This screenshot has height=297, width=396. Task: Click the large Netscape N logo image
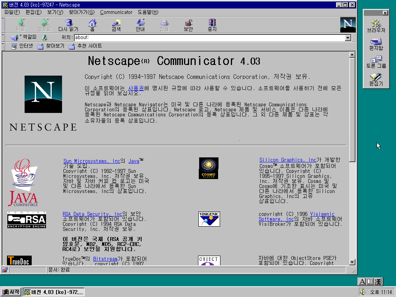point(43,94)
